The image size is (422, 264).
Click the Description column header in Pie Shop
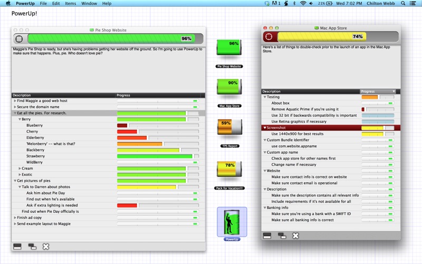(x=63, y=95)
